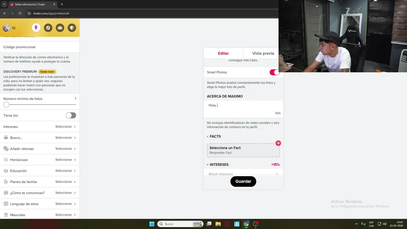This screenshot has height=229, width=407.
Task: Click the Educación graduation cap icon
Action: (6, 171)
